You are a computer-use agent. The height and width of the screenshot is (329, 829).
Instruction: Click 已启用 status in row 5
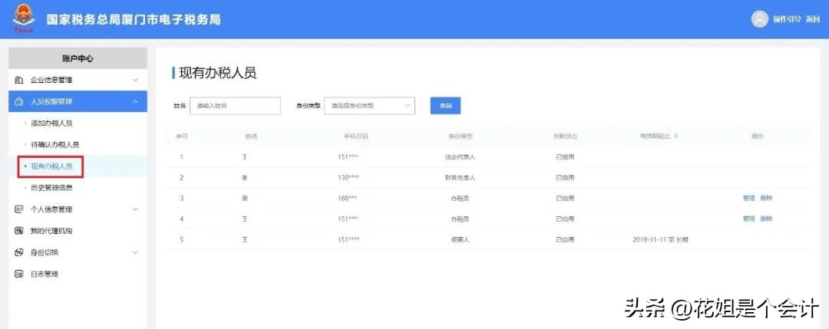565,240
